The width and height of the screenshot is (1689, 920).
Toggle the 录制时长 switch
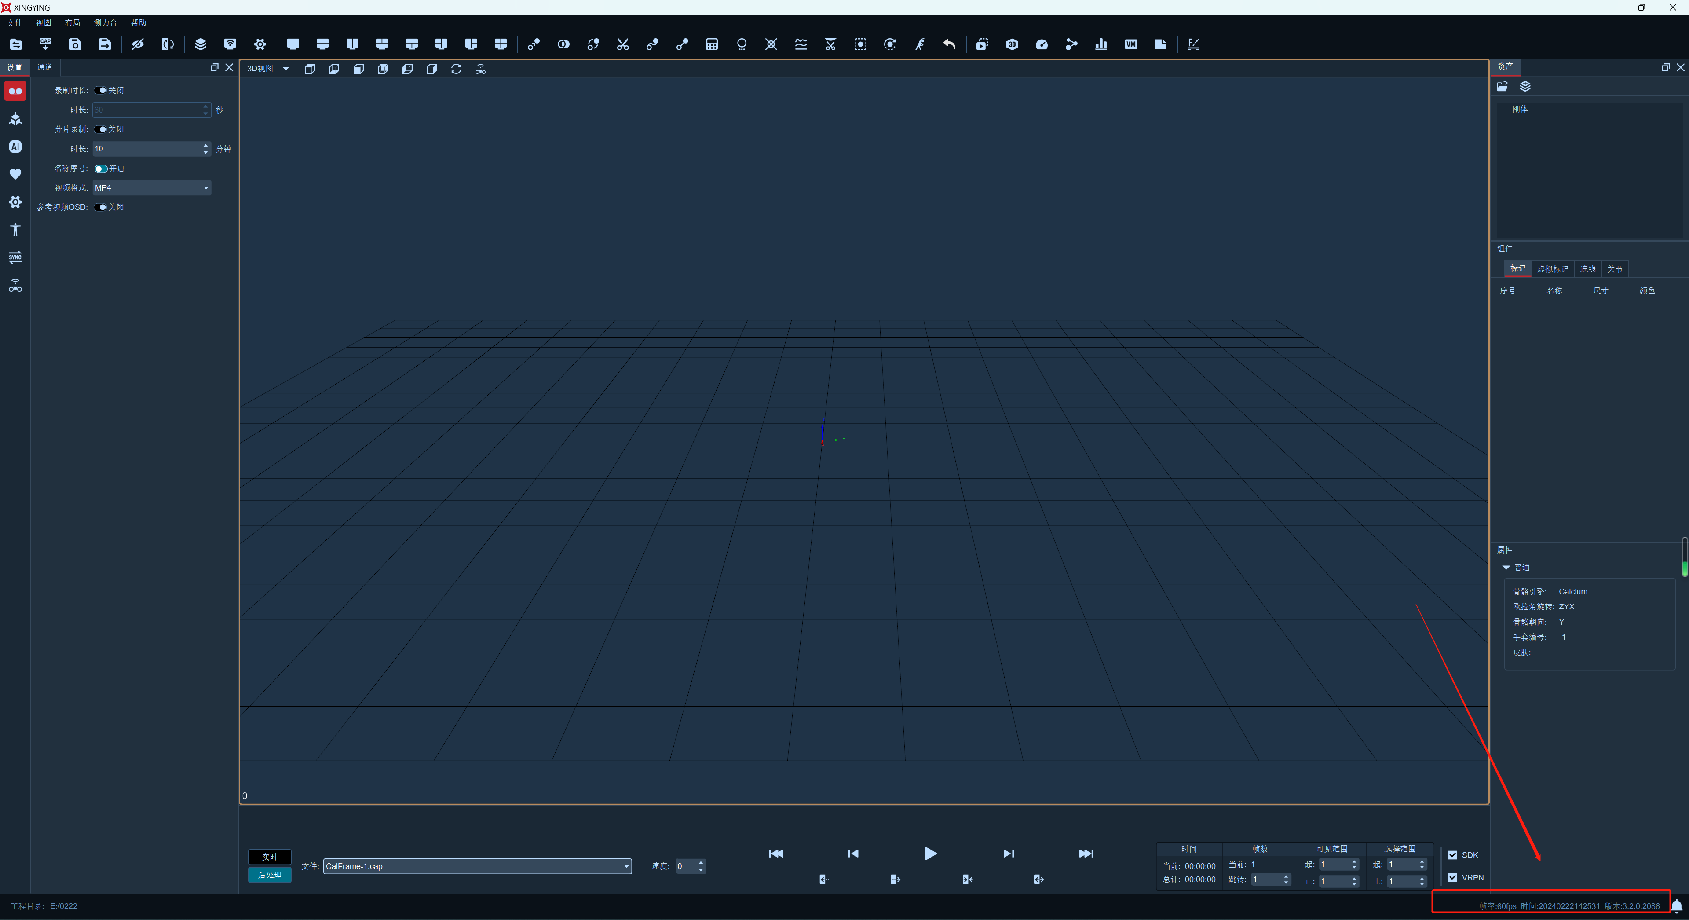point(100,91)
